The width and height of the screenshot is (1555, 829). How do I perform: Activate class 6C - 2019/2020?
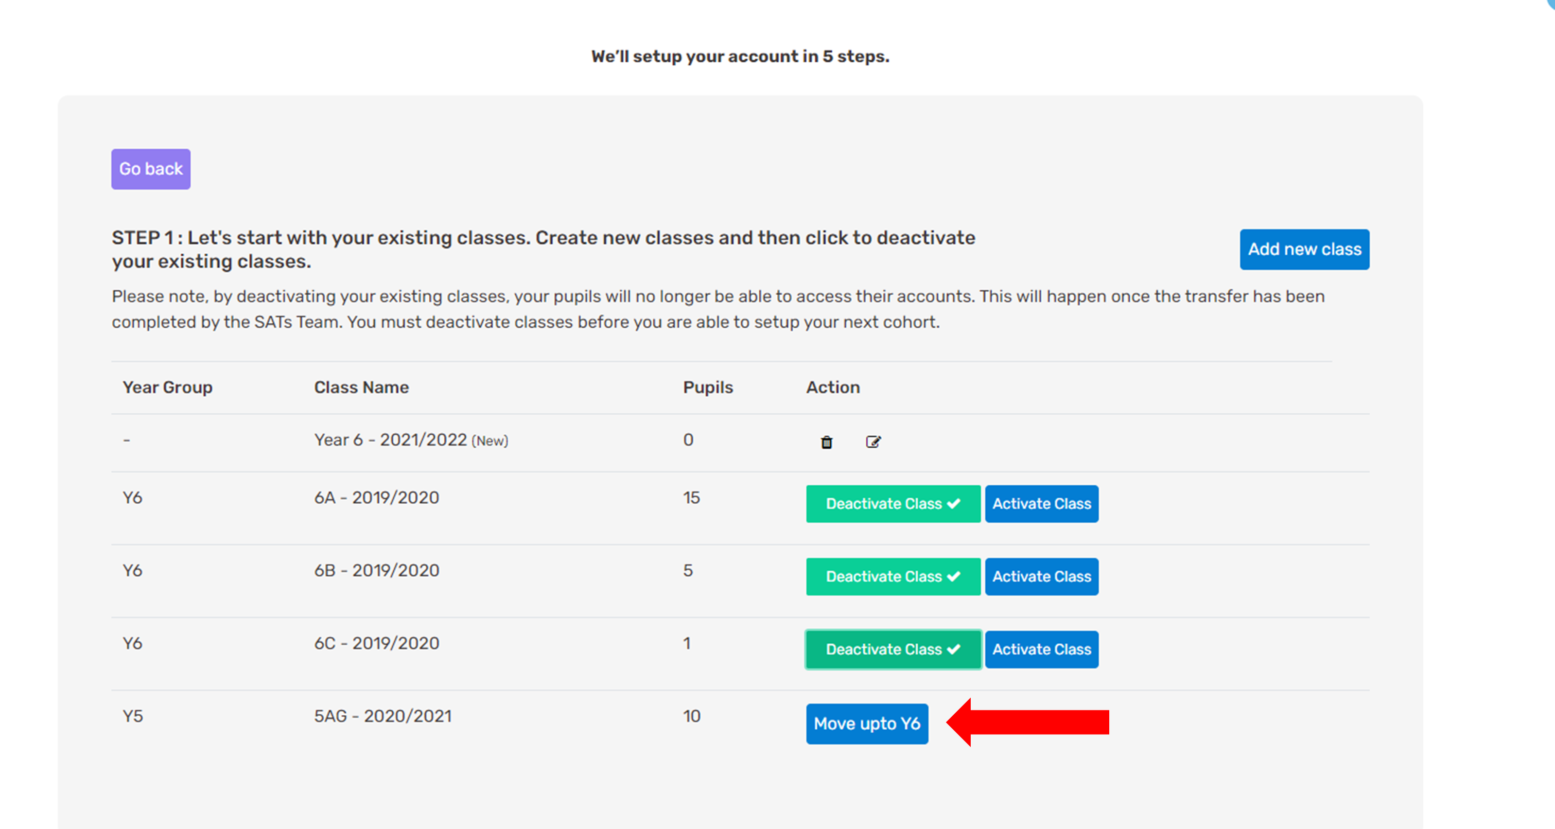[x=1042, y=650]
